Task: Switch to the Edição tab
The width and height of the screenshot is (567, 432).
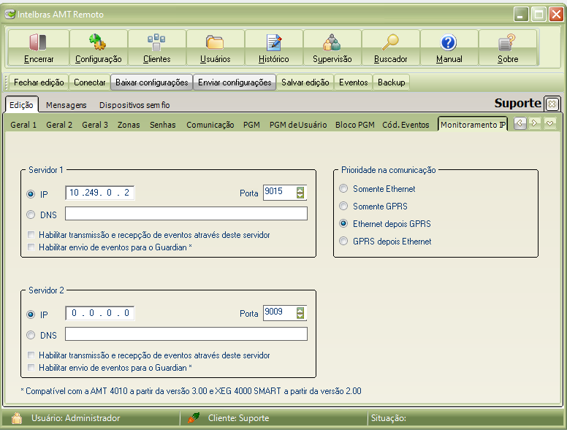Action: click(x=21, y=105)
